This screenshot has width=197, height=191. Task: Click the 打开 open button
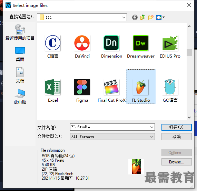point(177,127)
